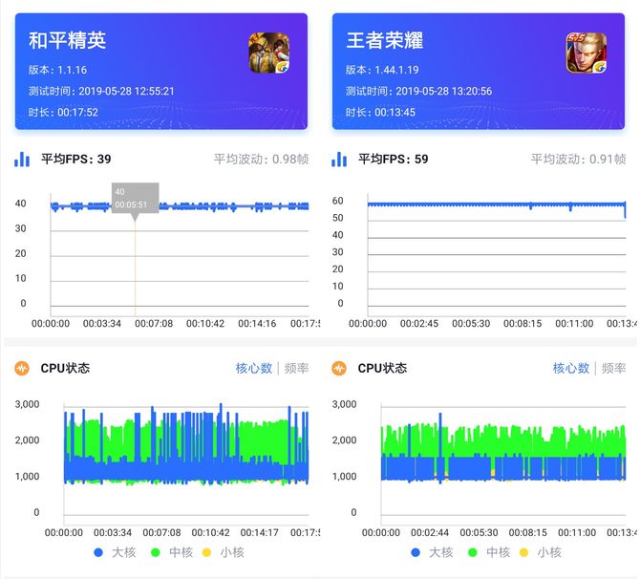Toggle 中核 legend in 王者荣耀 CPU chart
Viewport: 640px width, 579px height.
[x=489, y=552]
